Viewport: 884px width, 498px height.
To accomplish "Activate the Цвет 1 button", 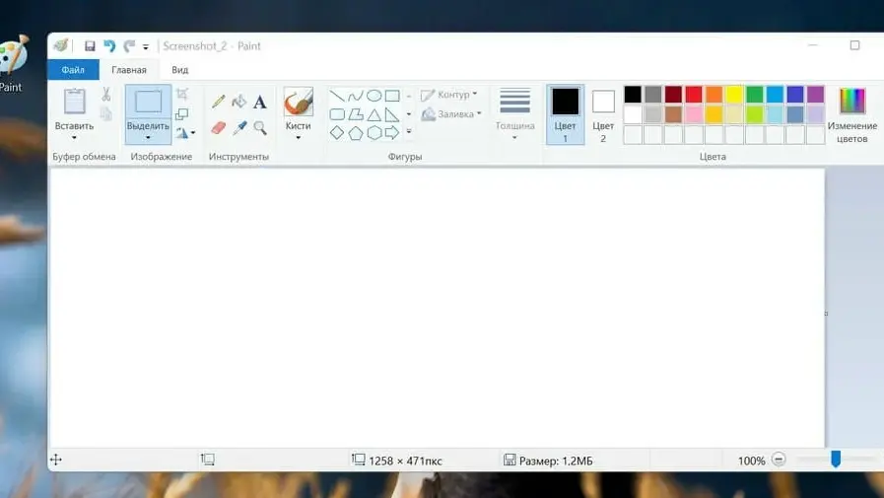I will tap(565, 114).
